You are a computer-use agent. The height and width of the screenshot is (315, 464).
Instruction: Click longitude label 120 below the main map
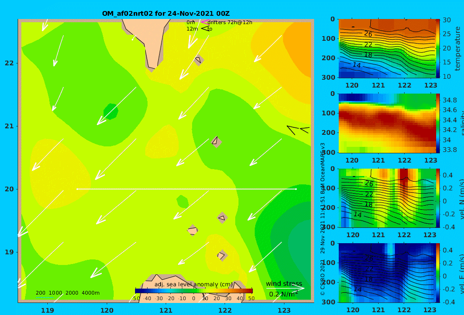tap(107, 310)
